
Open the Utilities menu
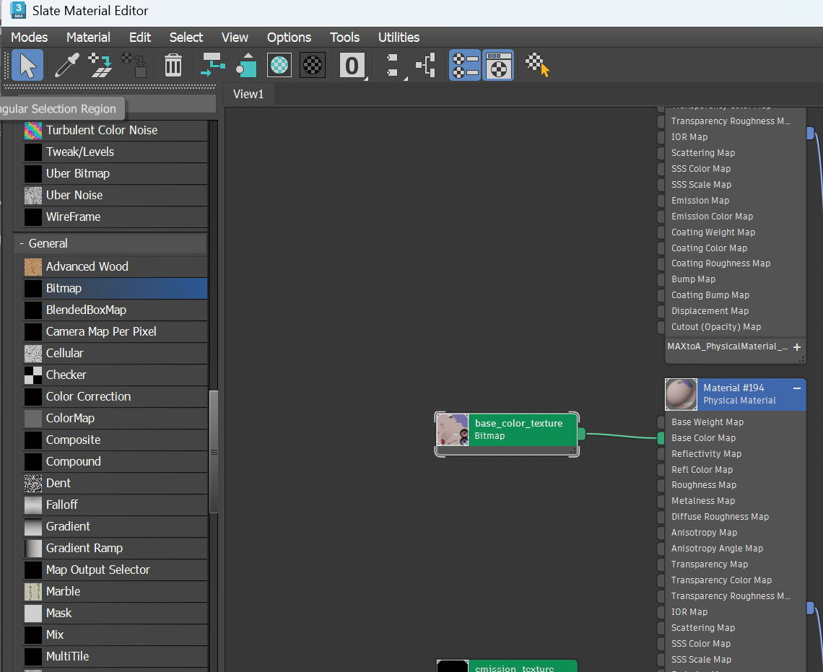pos(399,38)
